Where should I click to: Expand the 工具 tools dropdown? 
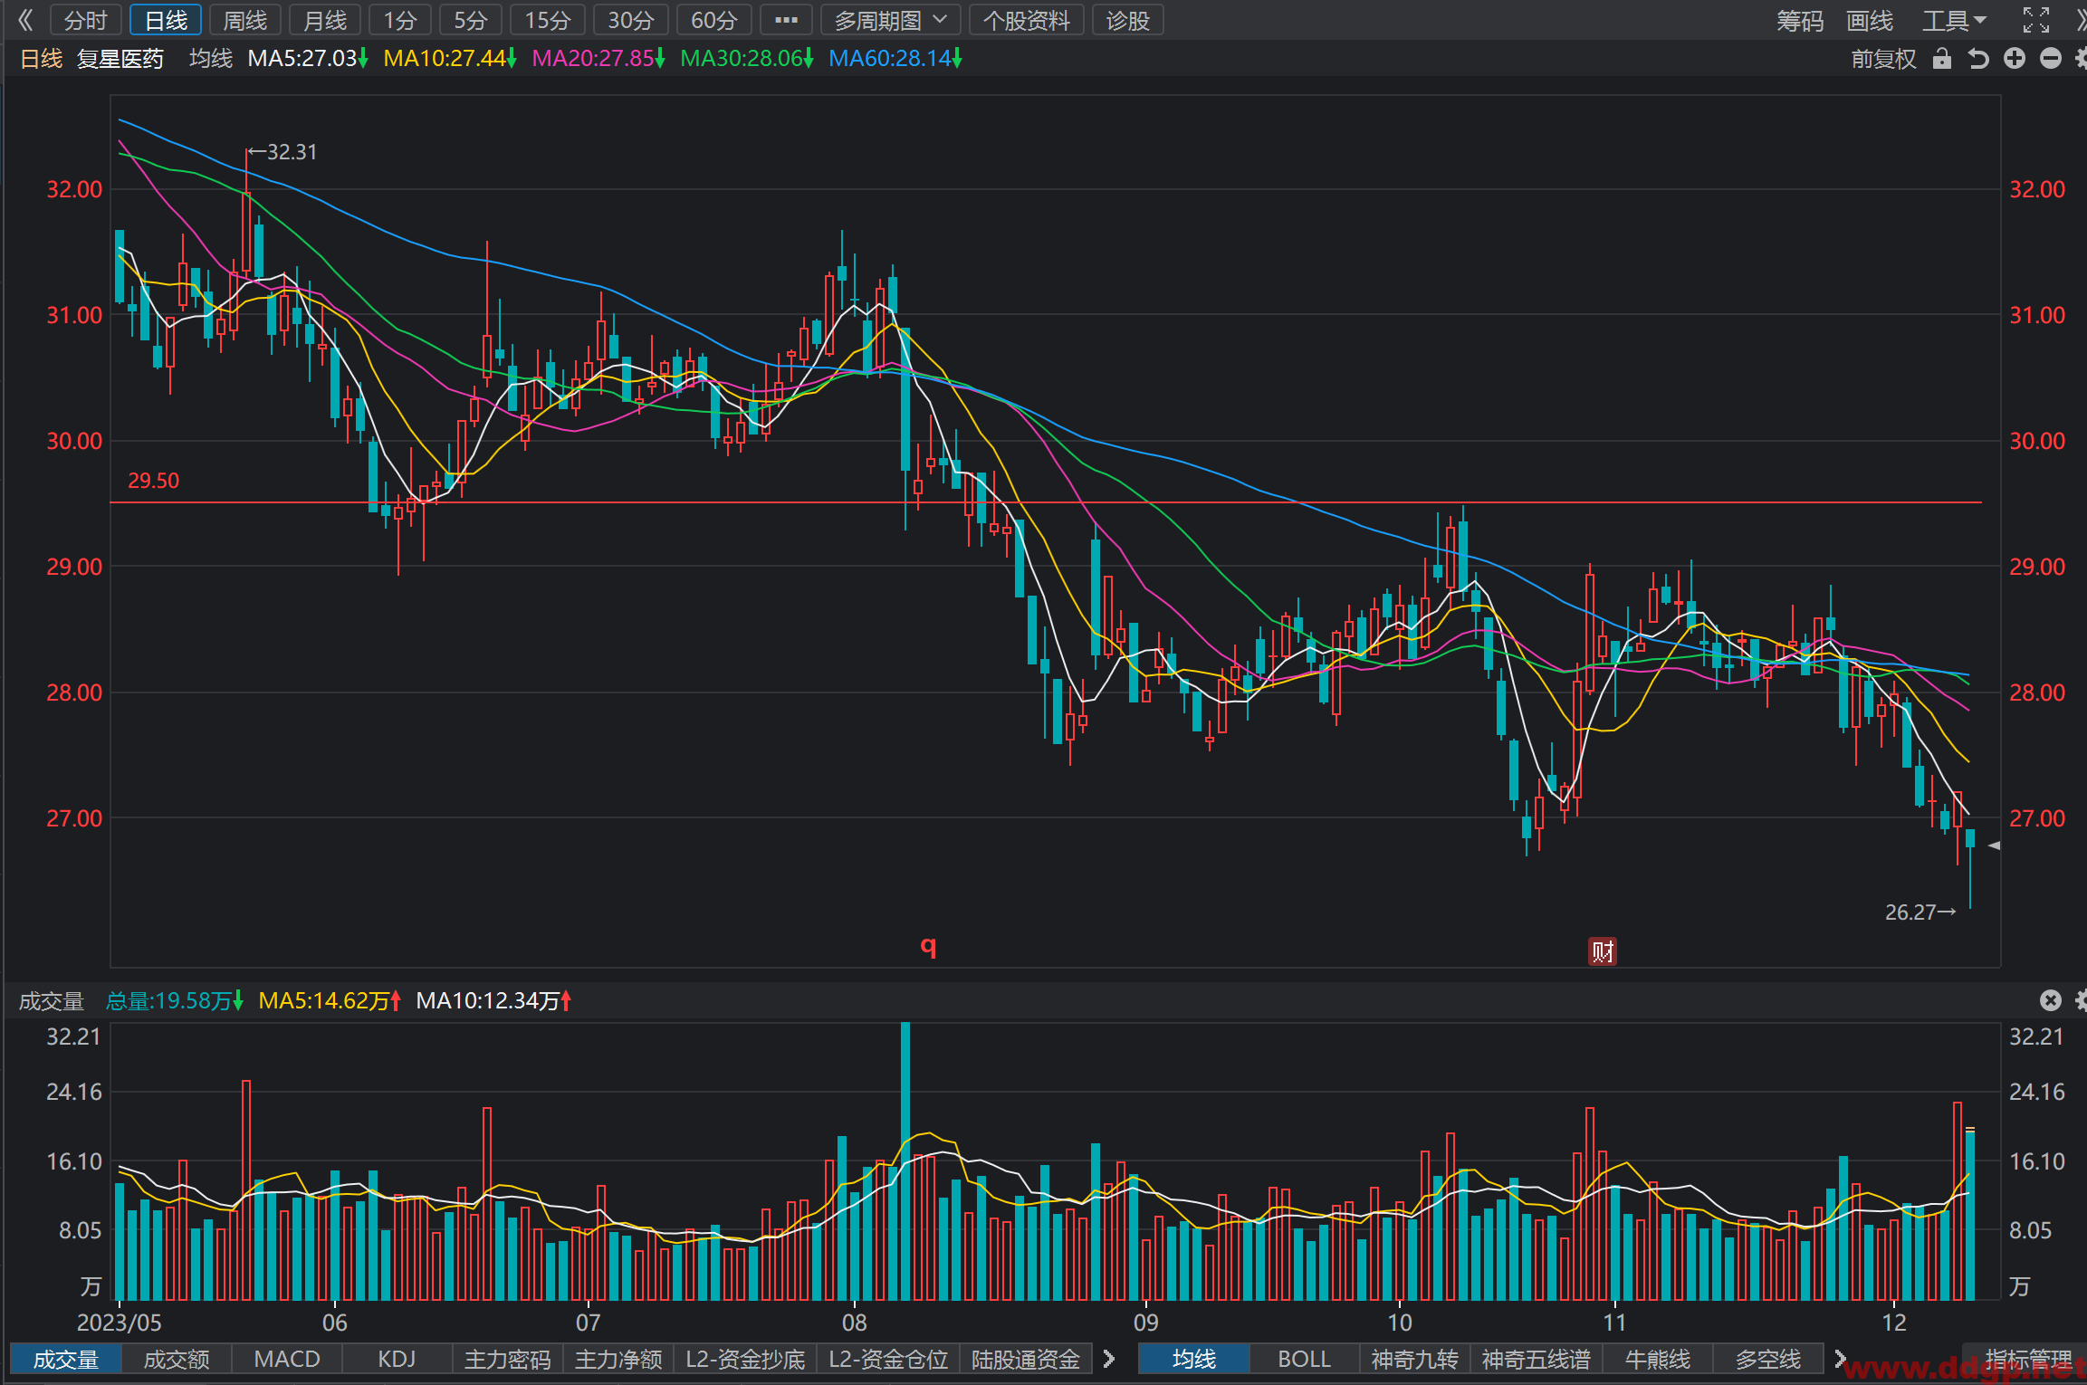point(1955,20)
